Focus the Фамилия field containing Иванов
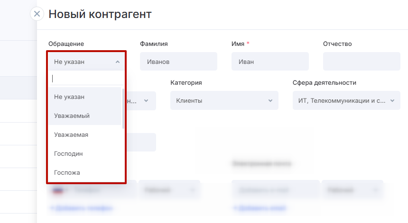408x223 pixels. pyautogui.click(x=178, y=62)
